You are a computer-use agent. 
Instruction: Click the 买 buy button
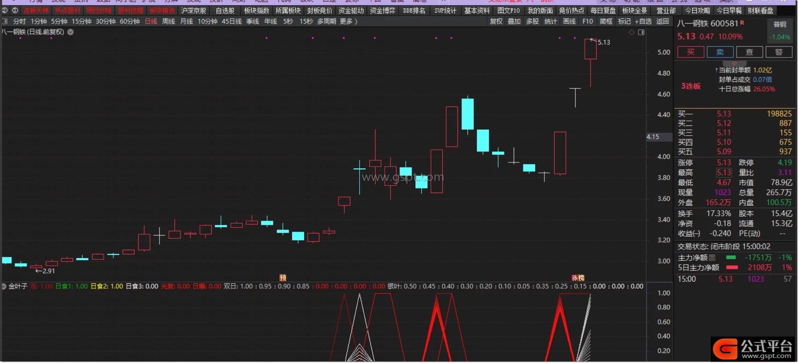[x=691, y=52]
